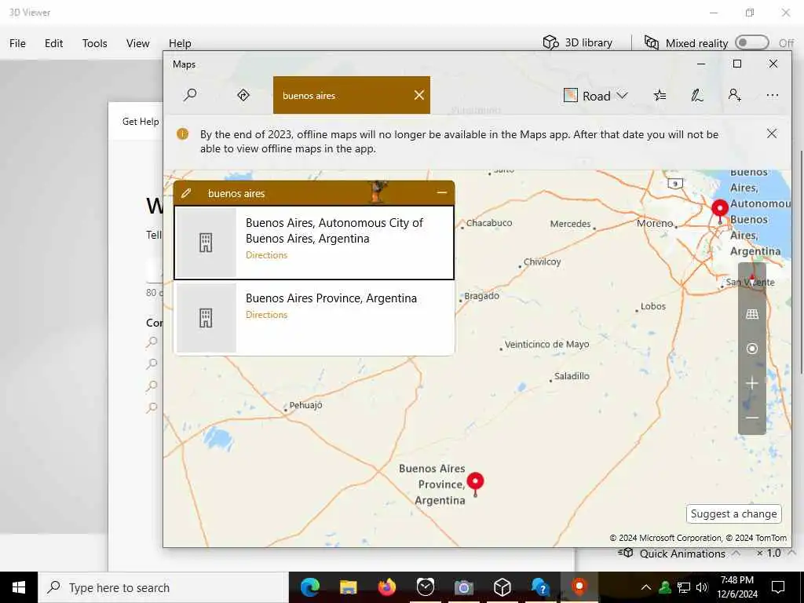Open View menu in 3D Viewer
804x603 pixels.
138,43
